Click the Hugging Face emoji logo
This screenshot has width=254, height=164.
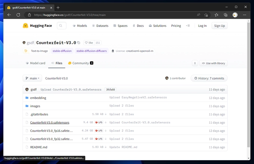[25, 26]
